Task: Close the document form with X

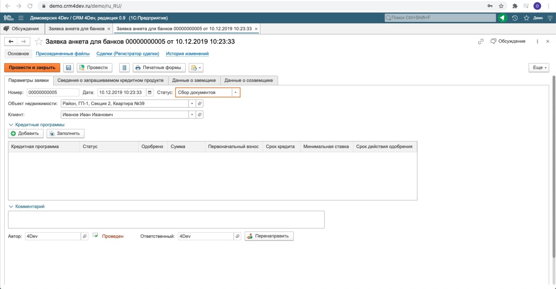Action: coord(548,42)
